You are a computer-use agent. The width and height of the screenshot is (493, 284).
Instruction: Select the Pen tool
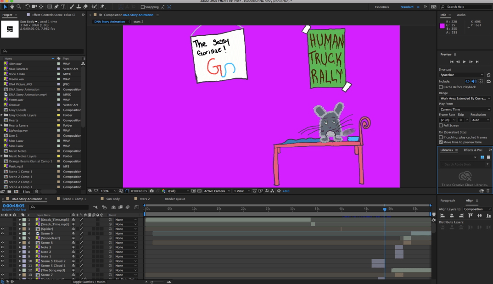point(56,7)
